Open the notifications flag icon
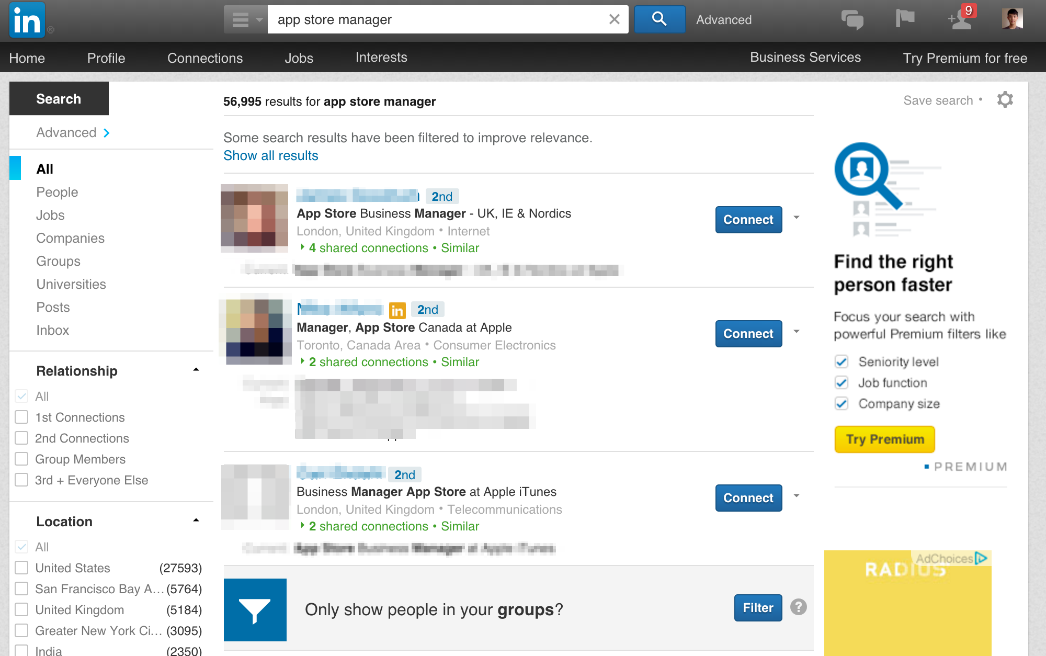Screen dimensions: 1046x656 click(x=905, y=19)
